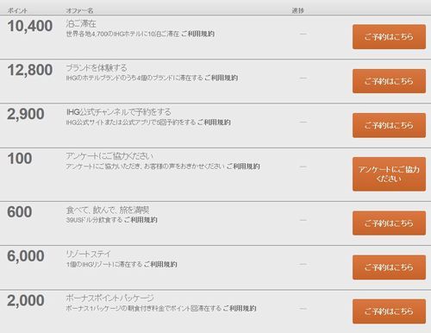Click ご予約はこちら for the 10,400 point offer
The image size is (431, 333).
click(x=389, y=36)
